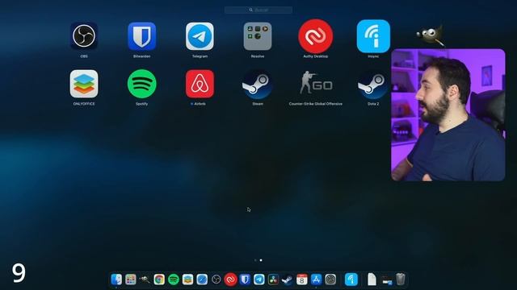Click the Launchpad icon in the Dock
The image size is (517, 290).
(131, 280)
